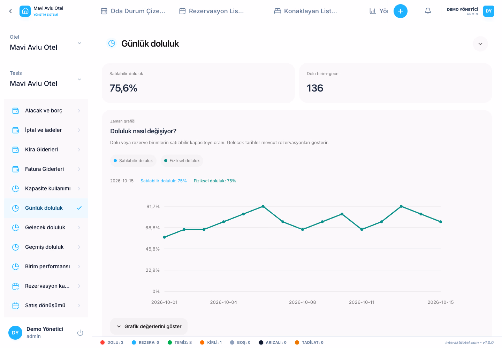Open Konaklayan Listesi tab
The height and width of the screenshot is (348, 502).
(306, 11)
